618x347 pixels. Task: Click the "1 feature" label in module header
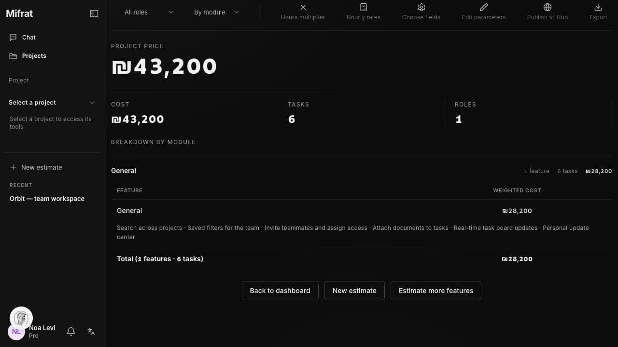537,171
